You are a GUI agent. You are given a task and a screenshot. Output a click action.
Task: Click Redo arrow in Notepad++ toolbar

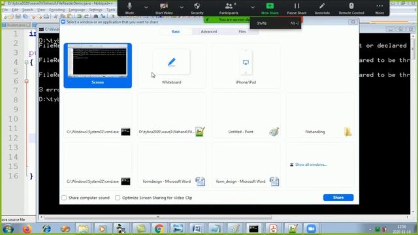(86, 16)
